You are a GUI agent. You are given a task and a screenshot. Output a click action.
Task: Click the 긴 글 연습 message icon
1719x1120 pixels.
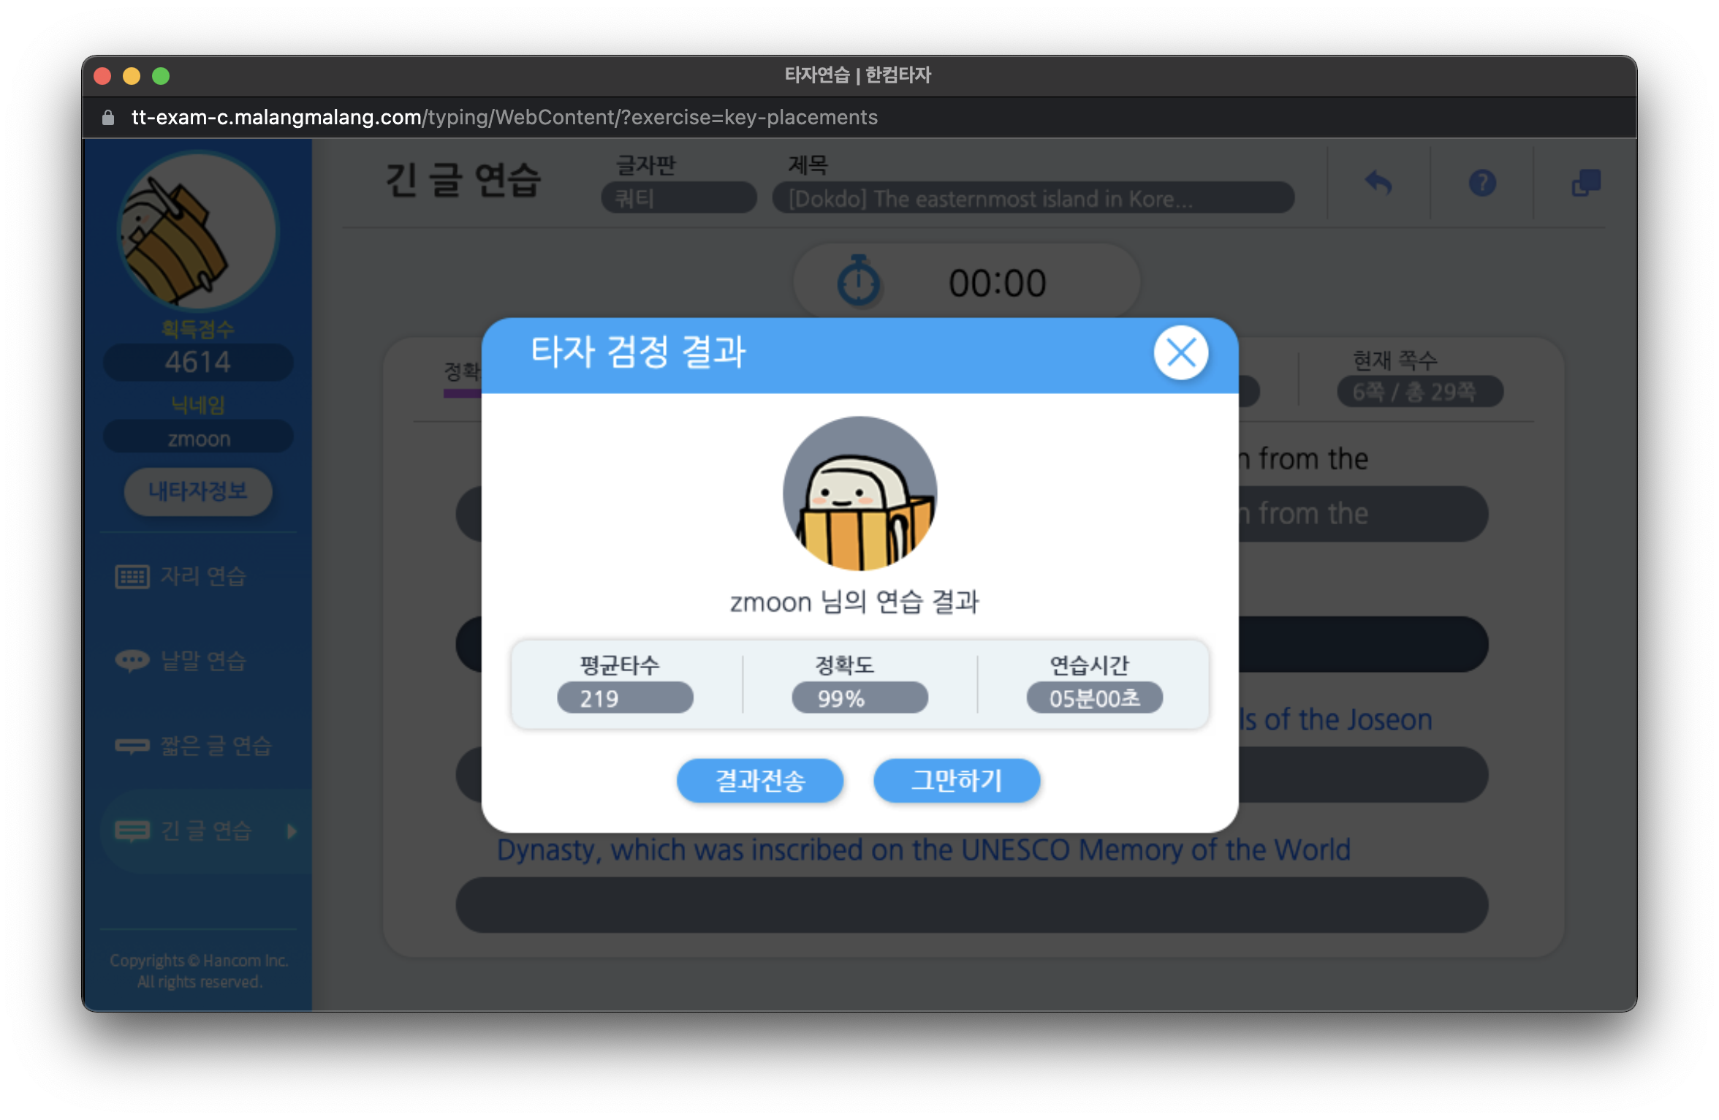tap(132, 830)
